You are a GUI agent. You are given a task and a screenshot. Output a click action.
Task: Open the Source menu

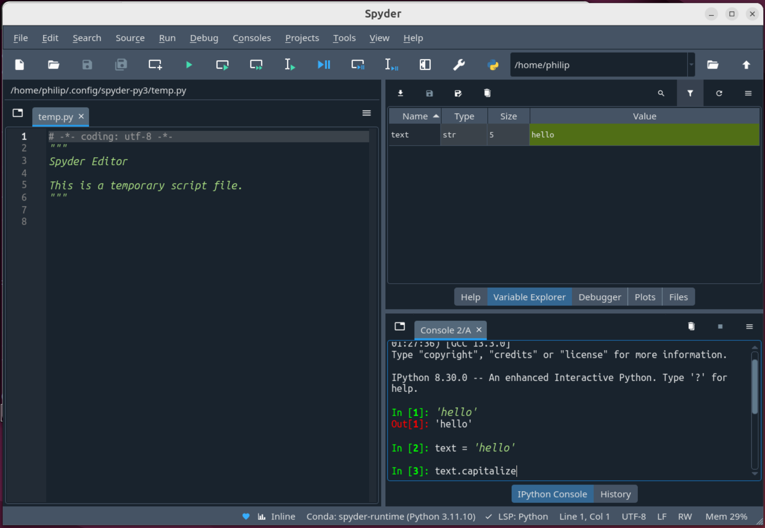(x=130, y=38)
